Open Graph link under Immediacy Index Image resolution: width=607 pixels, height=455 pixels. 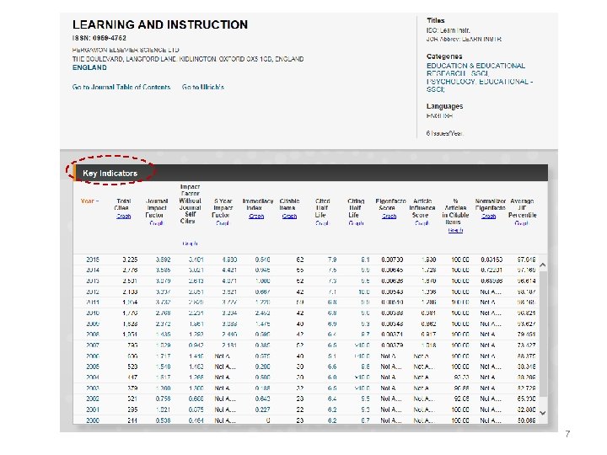coord(256,217)
